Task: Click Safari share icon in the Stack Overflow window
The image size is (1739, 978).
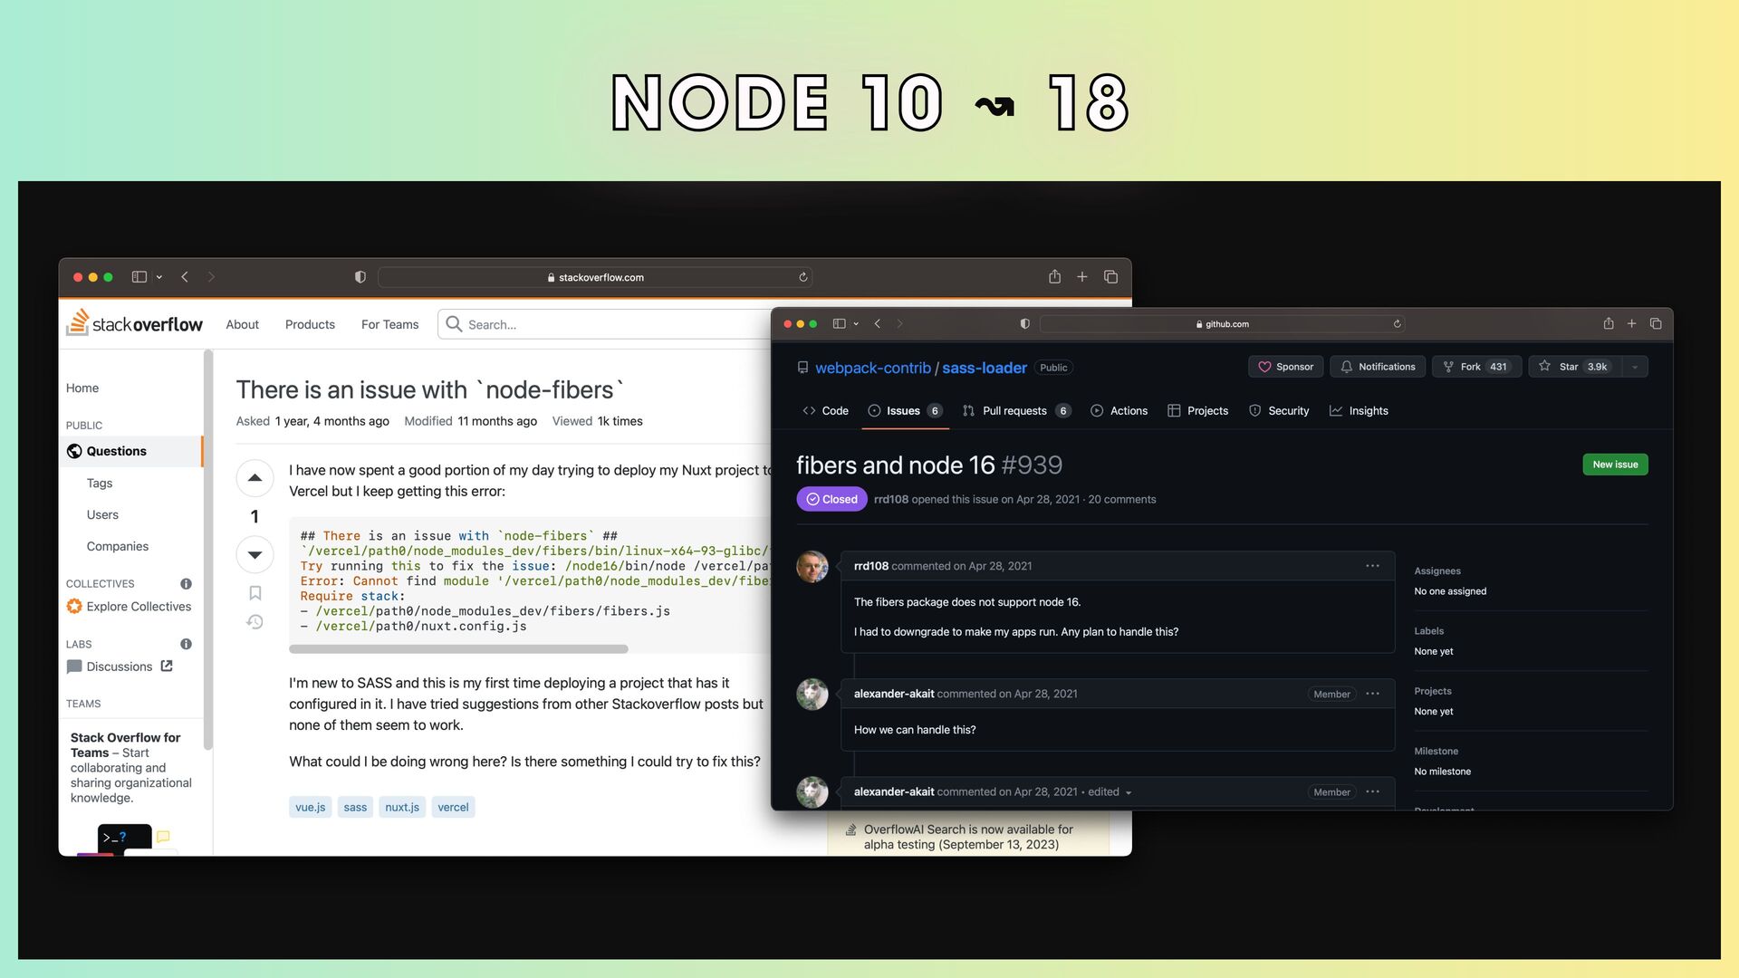Action: click(1054, 277)
